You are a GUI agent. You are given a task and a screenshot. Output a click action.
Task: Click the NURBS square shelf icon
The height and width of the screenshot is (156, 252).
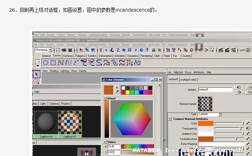tap(53, 62)
